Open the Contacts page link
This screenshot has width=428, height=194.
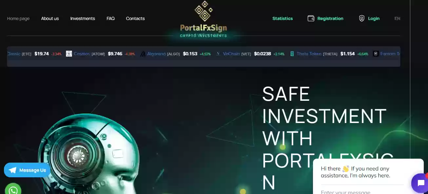[x=135, y=19]
